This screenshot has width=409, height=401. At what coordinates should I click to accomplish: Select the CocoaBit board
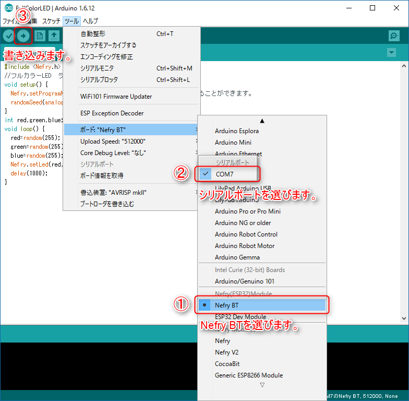coord(262,363)
